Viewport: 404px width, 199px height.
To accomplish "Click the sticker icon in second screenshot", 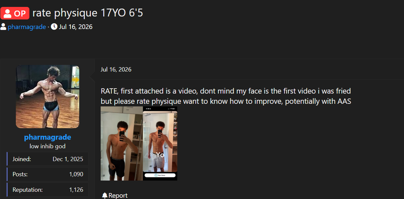I will [175, 123].
